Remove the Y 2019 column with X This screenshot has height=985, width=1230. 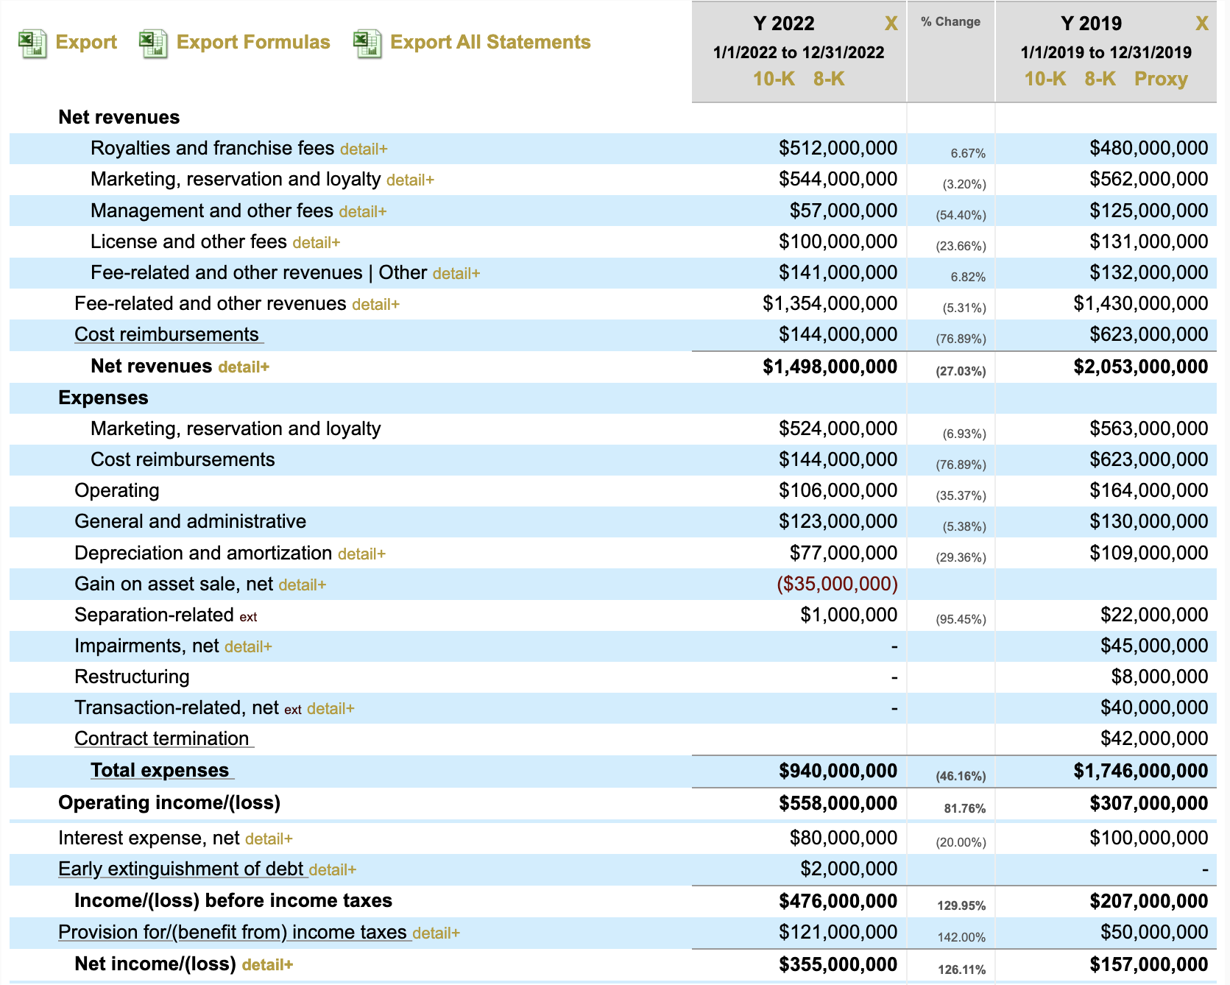[1201, 24]
